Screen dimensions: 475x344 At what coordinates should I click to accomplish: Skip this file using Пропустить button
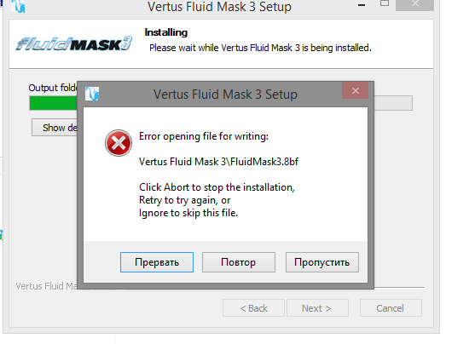322,262
